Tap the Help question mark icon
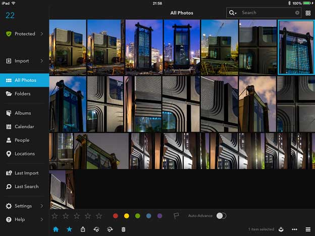Viewport: 315px width, 236px height. click(x=9, y=219)
